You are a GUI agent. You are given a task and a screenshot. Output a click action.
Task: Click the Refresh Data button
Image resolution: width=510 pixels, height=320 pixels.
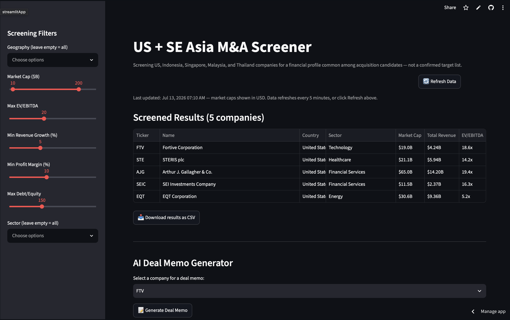pyautogui.click(x=439, y=82)
